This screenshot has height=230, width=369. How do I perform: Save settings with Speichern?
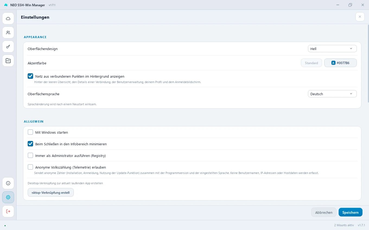351,212
